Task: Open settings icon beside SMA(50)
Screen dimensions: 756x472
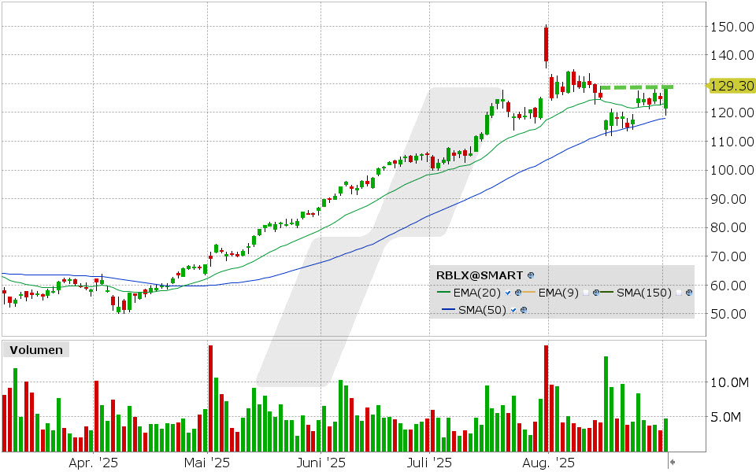Action: point(524,310)
